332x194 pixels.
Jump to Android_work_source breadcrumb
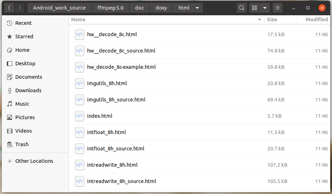[59, 8]
